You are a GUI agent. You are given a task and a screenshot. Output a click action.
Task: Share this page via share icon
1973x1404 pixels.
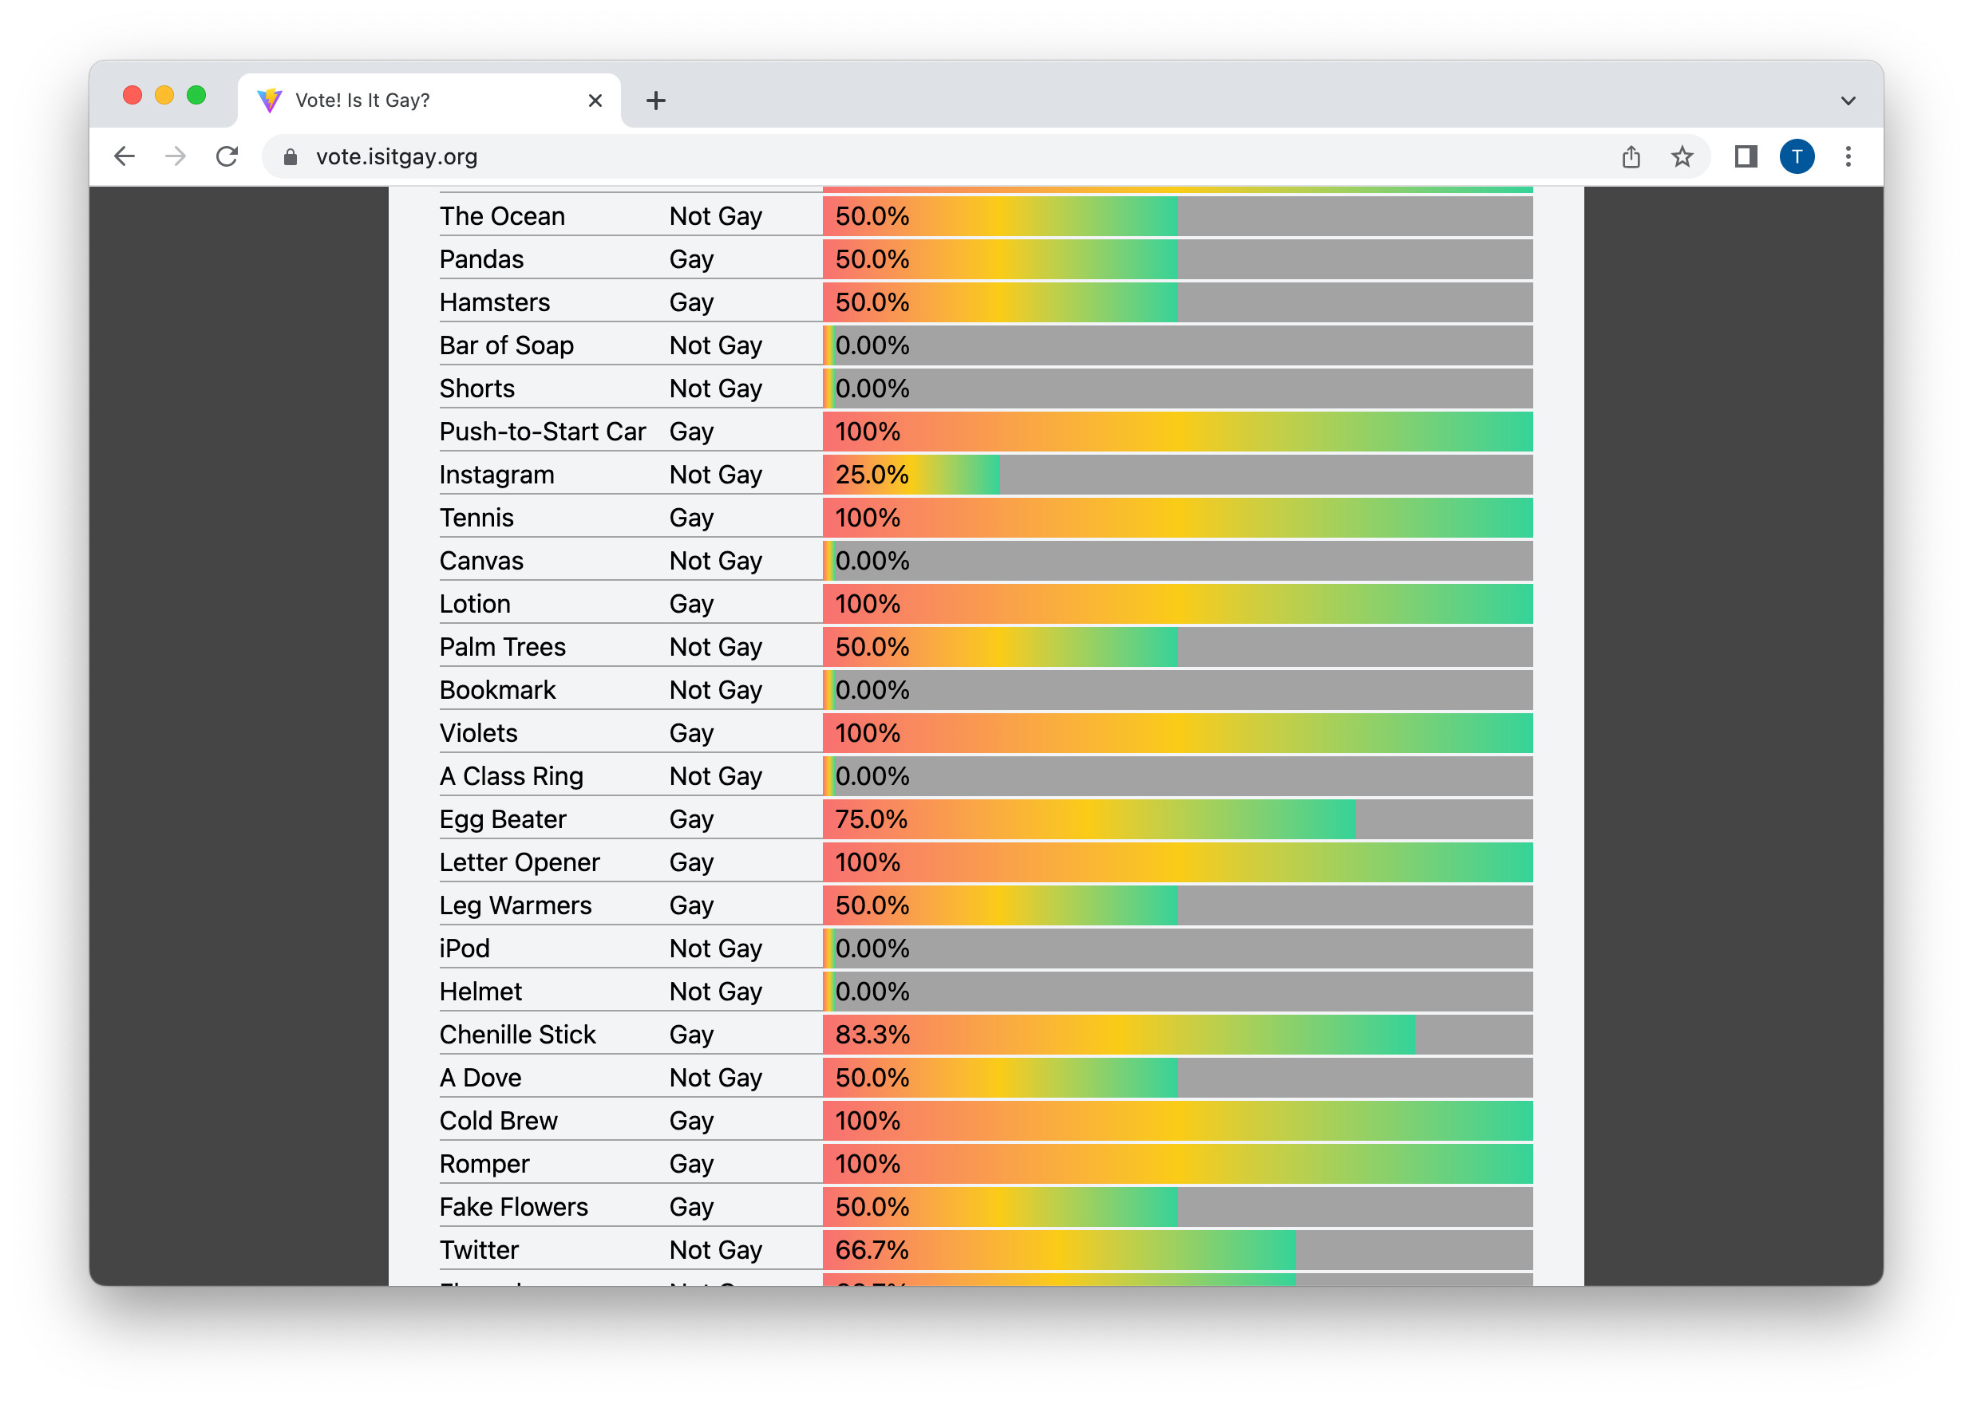point(1631,156)
